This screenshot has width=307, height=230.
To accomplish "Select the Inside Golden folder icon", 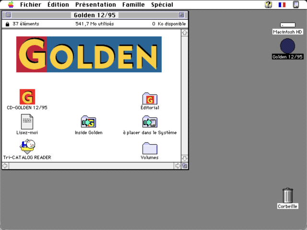I will click(88, 122).
